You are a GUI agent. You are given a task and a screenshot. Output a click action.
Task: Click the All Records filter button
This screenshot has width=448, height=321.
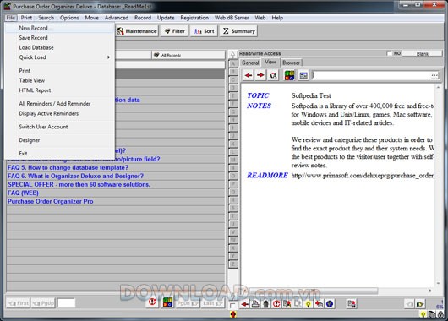(188, 55)
